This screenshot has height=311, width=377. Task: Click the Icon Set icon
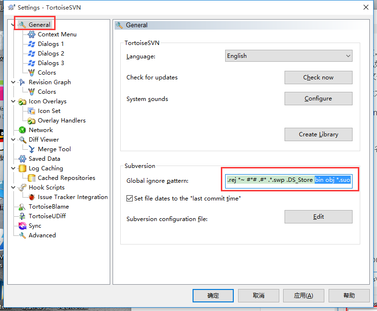click(32, 111)
